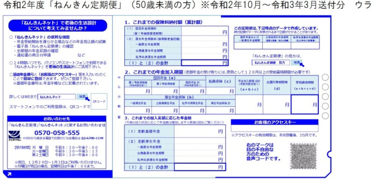Viewport: 374px width, 179px height.
Task: Click the 公務員厚生年金 month cell in section 2
Action: [165, 110]
